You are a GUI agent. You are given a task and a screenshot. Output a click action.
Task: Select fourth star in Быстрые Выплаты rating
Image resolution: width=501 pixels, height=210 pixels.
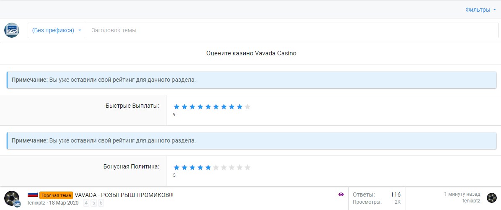click(x=200, y=107)
